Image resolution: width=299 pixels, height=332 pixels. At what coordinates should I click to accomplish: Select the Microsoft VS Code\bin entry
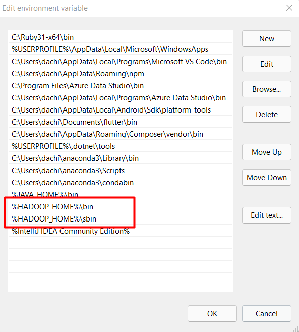pyautogui.click(x=121, y=61)
